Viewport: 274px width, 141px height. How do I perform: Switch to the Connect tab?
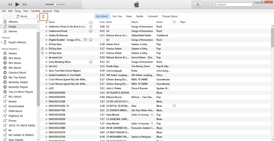pos(153,16)
